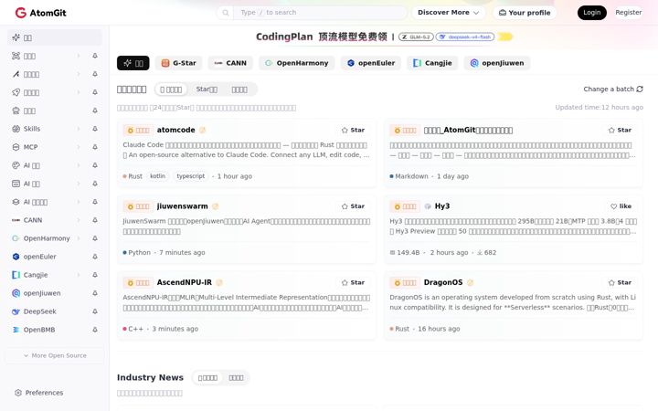
Task: Switch to the top openEuler tab
Action: (371, 63)
